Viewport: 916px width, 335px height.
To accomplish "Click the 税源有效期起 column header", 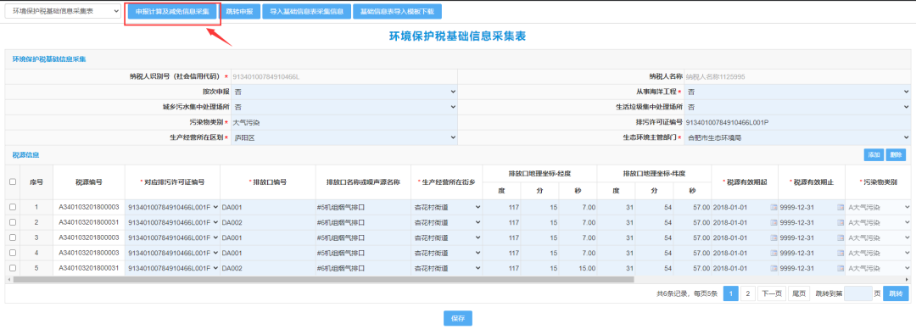I will pos(745,182).
